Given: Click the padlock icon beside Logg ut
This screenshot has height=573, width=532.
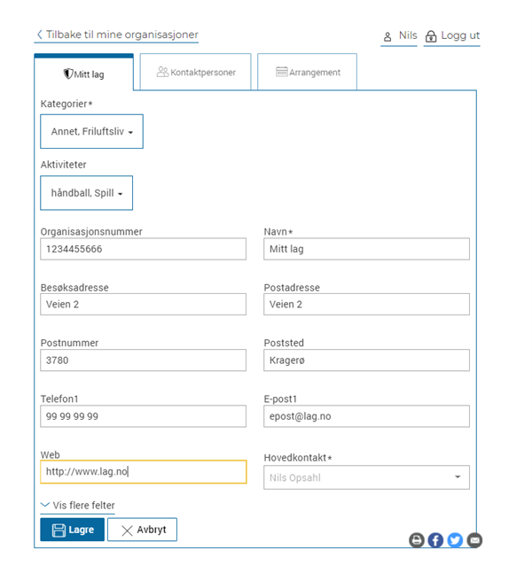Looking at the screenshot, I should click(x=431, y=36).
